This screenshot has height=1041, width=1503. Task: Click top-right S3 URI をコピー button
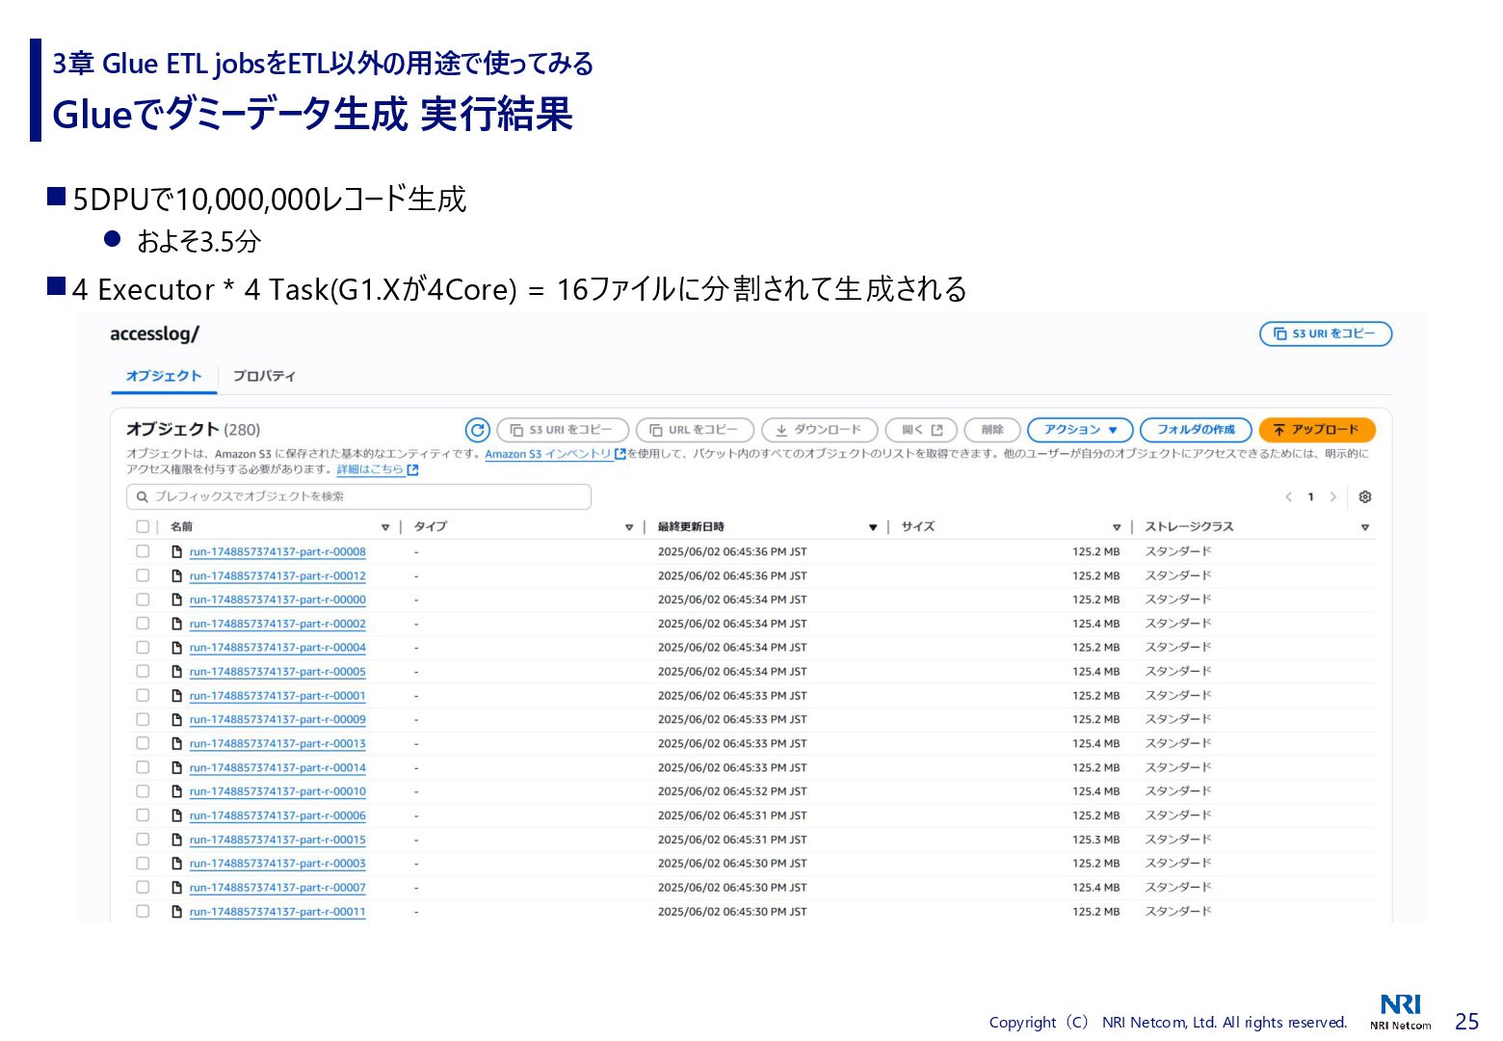[1326, 334]
